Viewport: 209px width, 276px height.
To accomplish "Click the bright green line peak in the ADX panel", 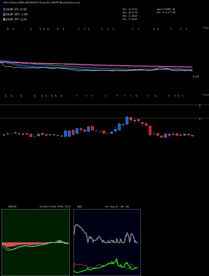I will 116,259.
